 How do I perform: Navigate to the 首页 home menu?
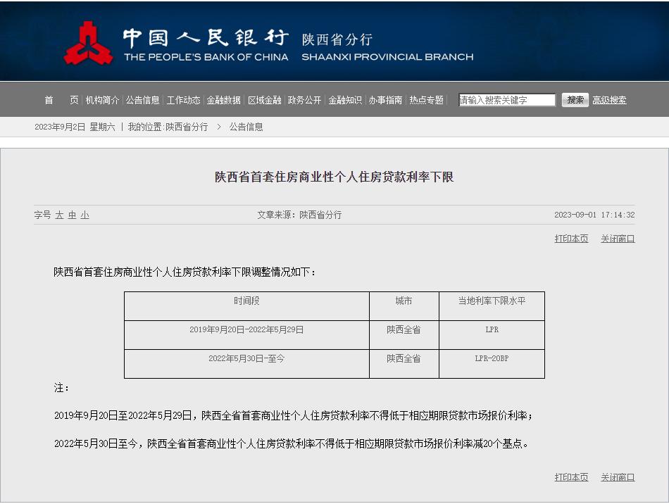(61, 100)
